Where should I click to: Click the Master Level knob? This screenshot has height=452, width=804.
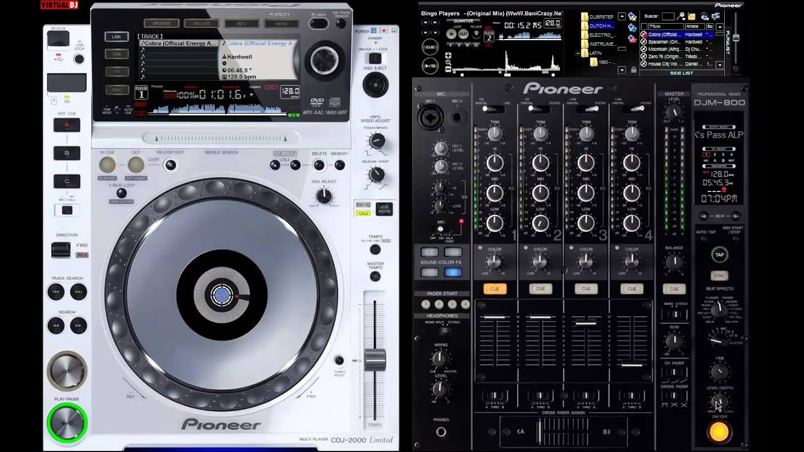click(x=673, y=112)
